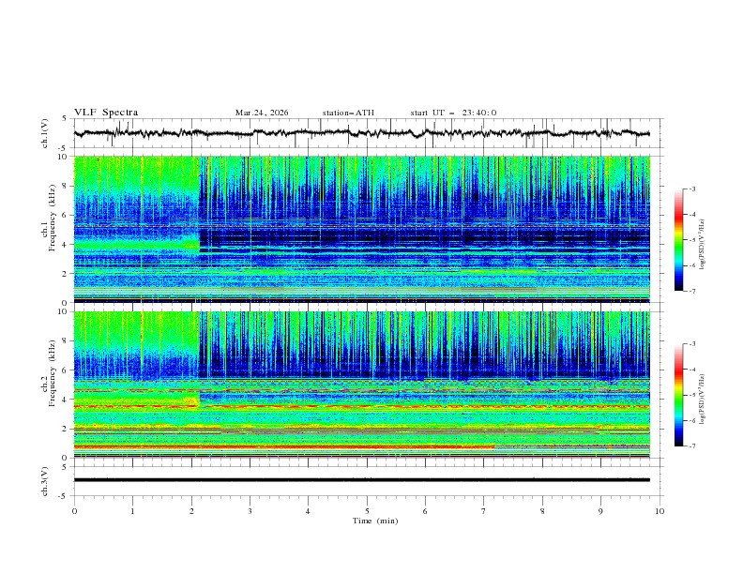Click time-axis tick label "4"
This screenshot has height=574, width=743.
tap(308, 511)
